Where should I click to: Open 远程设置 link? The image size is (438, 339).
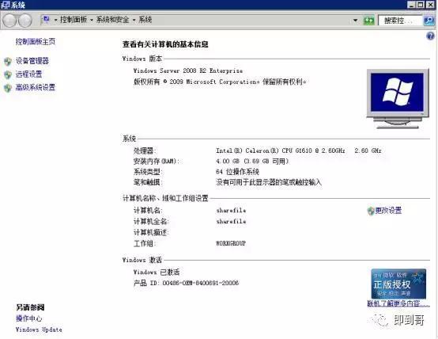coord(28,74)
